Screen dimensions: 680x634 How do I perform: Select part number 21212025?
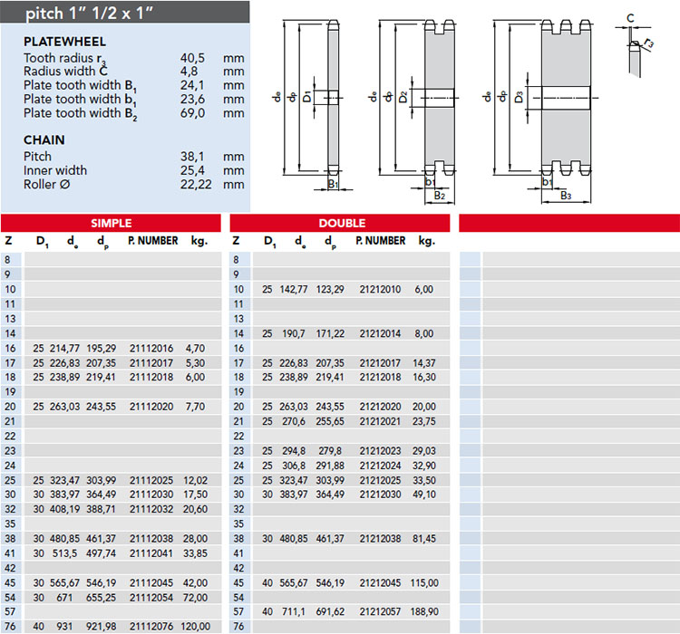(x=380, y=480)
